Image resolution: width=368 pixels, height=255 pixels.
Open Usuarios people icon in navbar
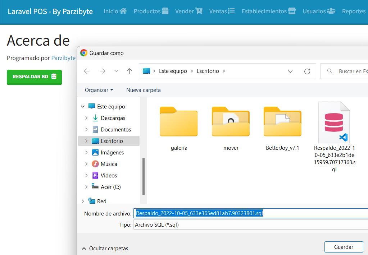tap(331, 11)
